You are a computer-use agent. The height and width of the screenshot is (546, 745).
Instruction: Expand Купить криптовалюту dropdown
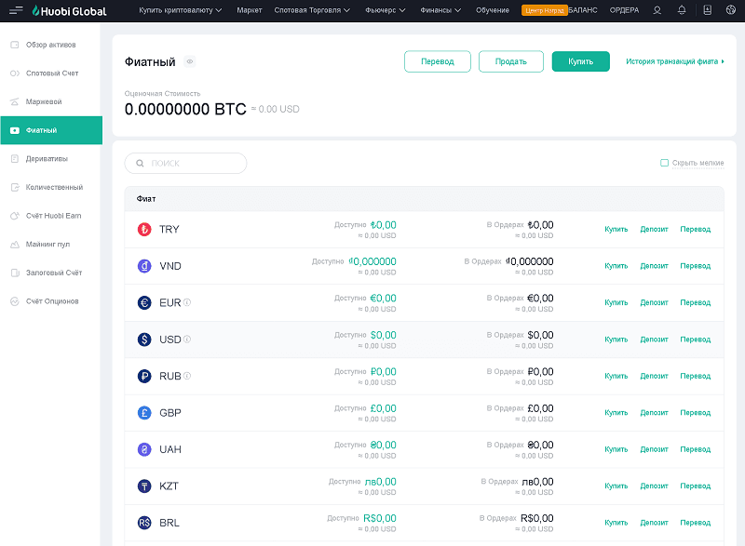coord(180,10)
